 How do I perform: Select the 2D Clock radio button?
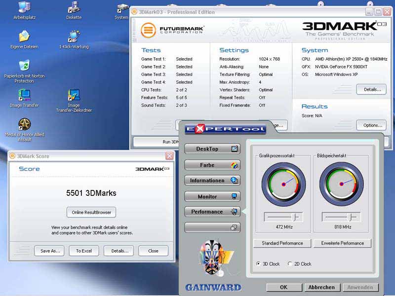click(x=290, y=263)
